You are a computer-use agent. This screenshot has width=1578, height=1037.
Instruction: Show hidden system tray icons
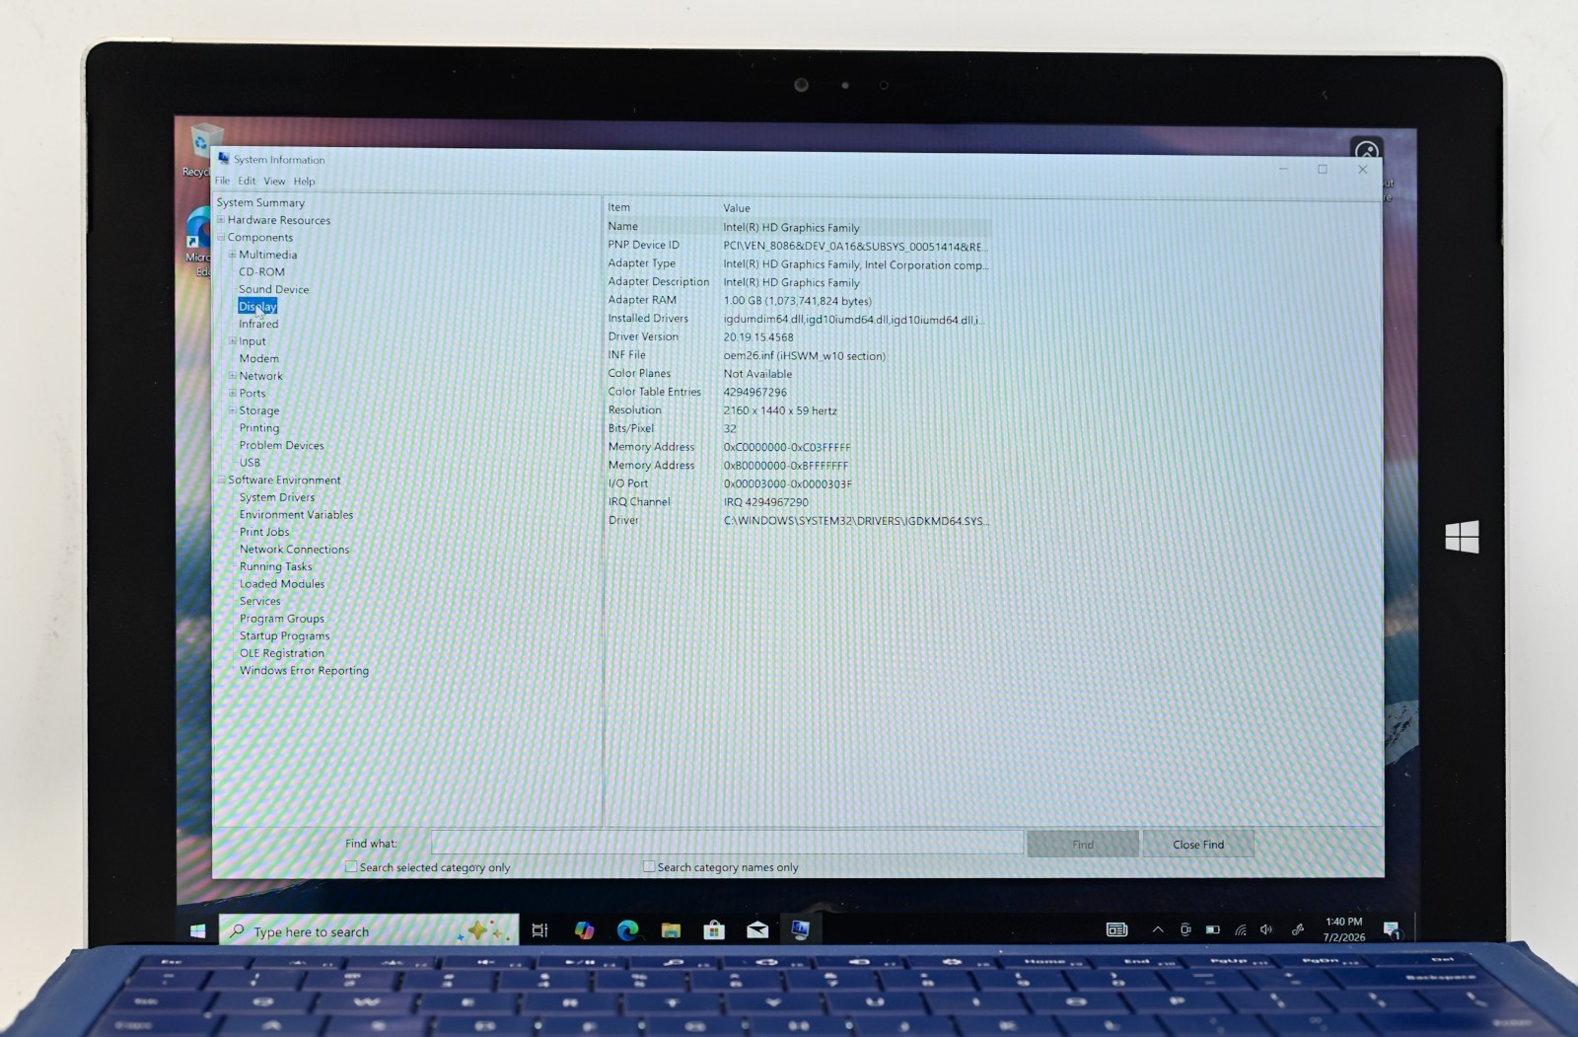tap(1158, 929)
